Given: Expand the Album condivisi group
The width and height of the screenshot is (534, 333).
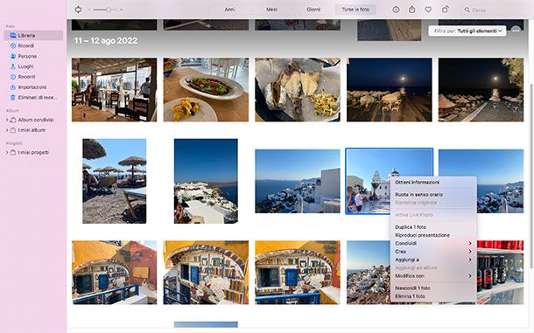Looking at the screenshot, I should coord(7,120).
